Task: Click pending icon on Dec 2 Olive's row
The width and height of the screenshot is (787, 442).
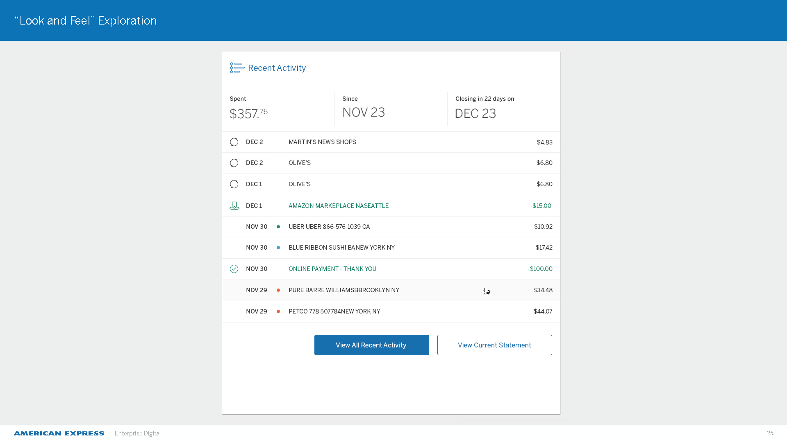Action: [234, 163]
